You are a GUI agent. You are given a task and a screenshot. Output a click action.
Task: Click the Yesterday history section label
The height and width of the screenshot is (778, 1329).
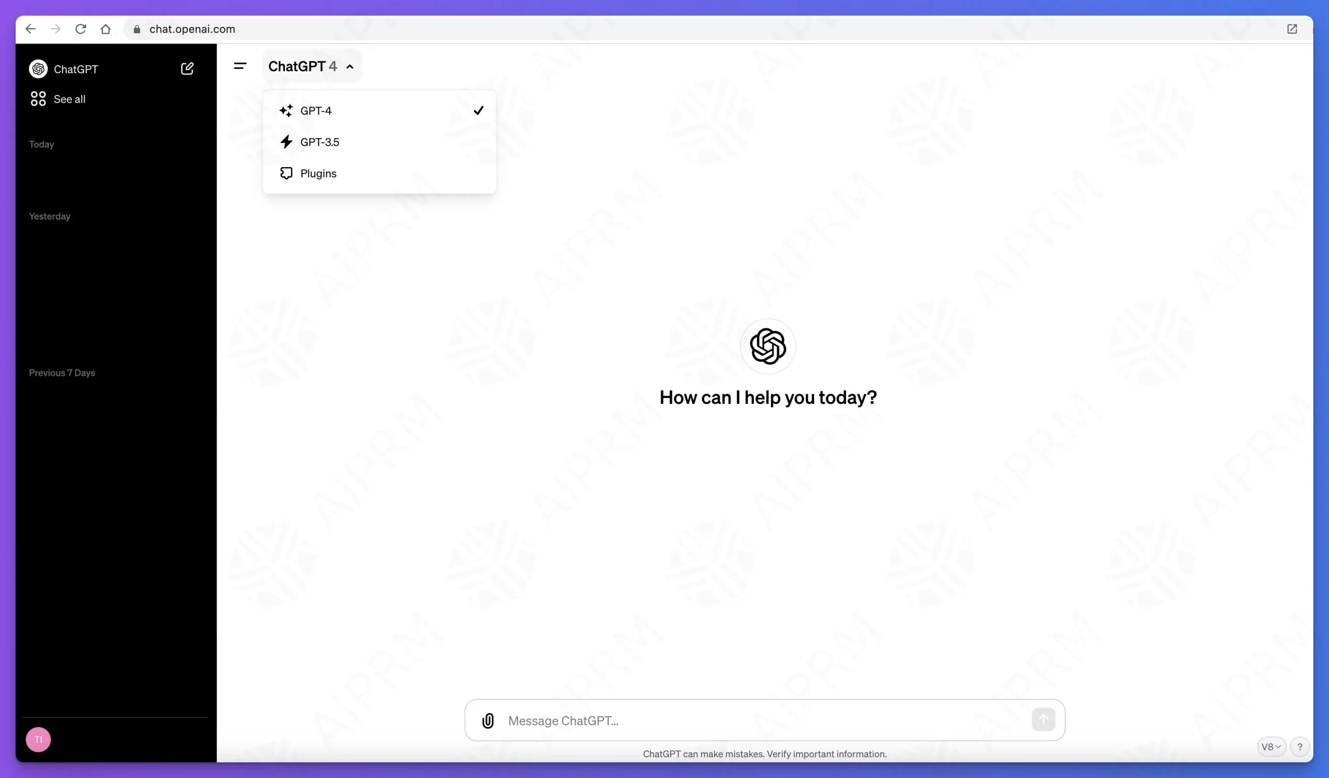pyautogui.click(x=50, y=216)
